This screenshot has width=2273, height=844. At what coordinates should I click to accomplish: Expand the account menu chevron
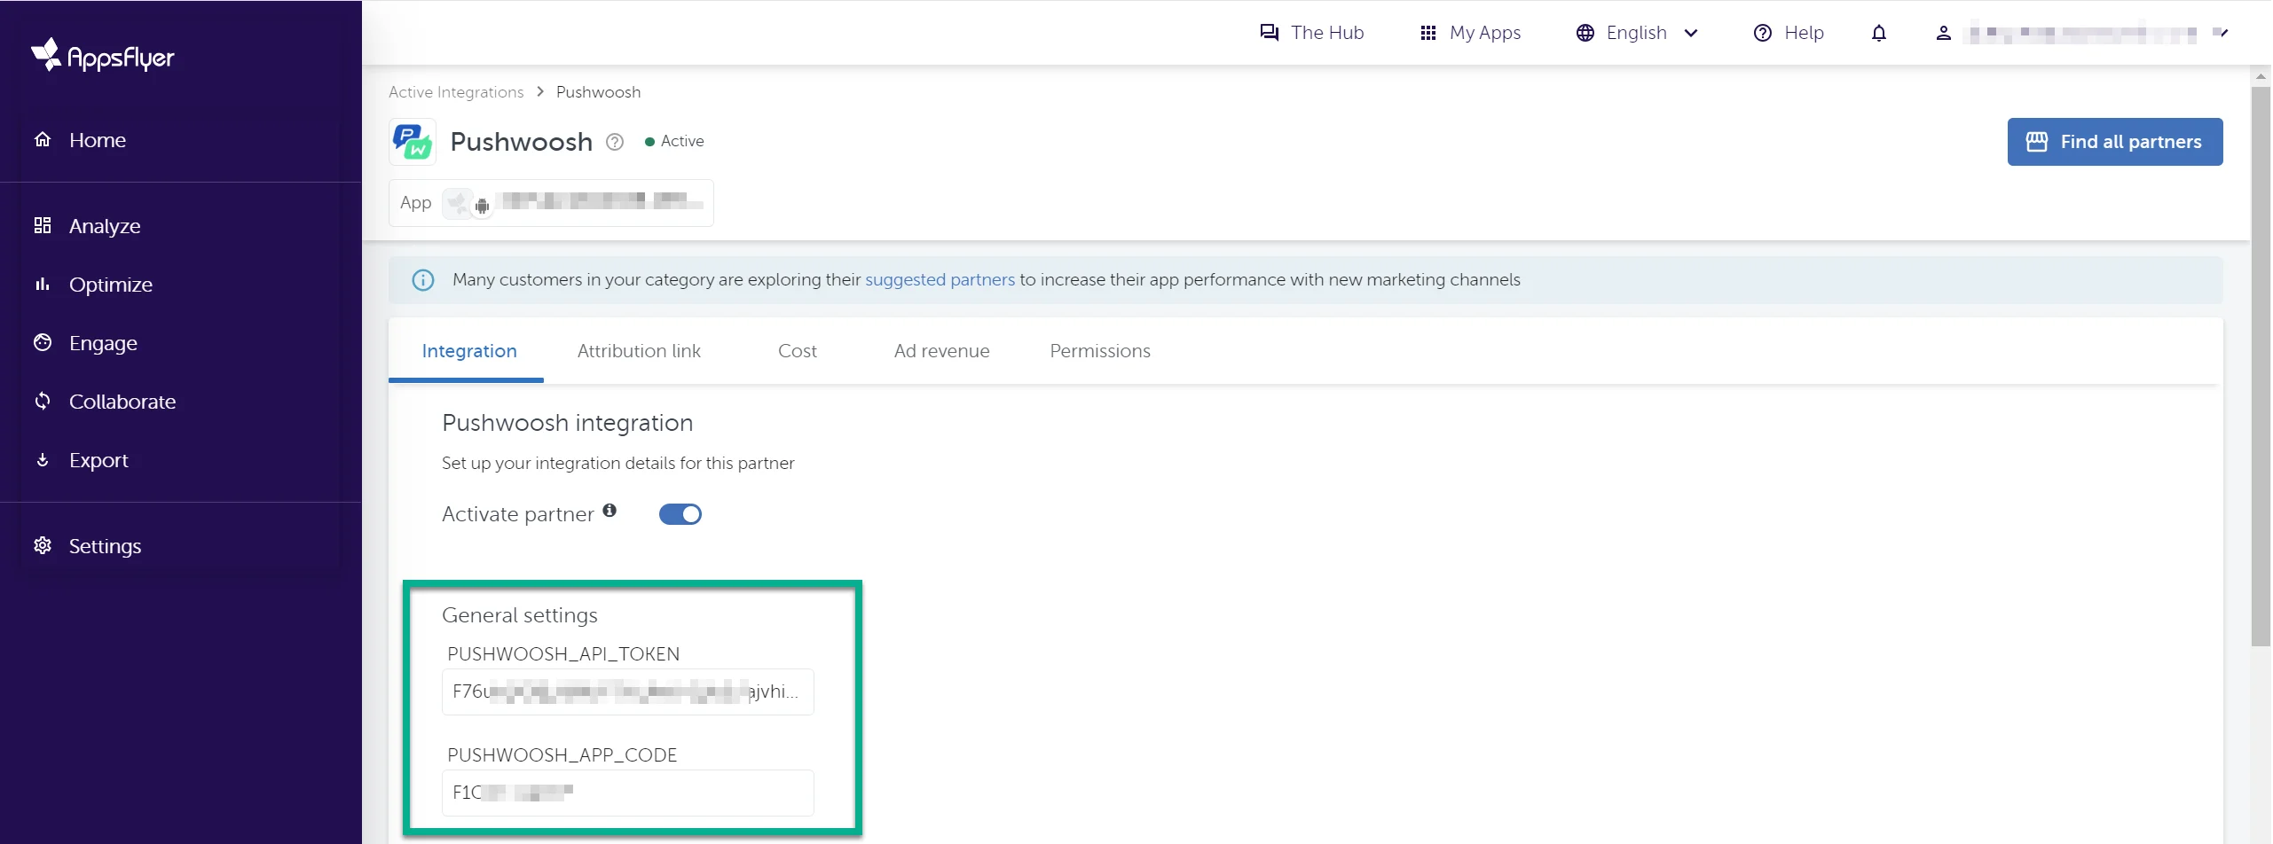[x=2223, y=33]
